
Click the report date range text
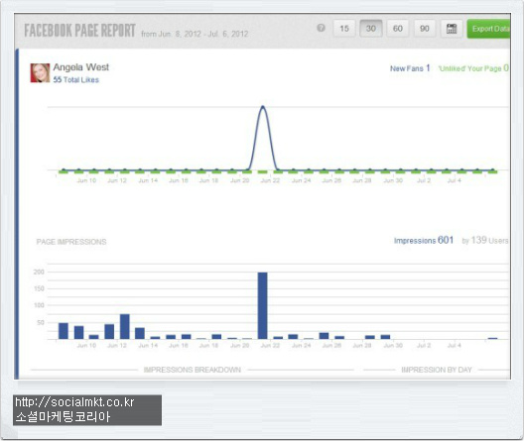(x=195, y=34)
